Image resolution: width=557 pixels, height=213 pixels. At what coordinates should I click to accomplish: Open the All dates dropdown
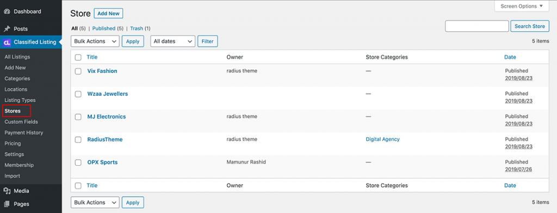pos(173,41)
